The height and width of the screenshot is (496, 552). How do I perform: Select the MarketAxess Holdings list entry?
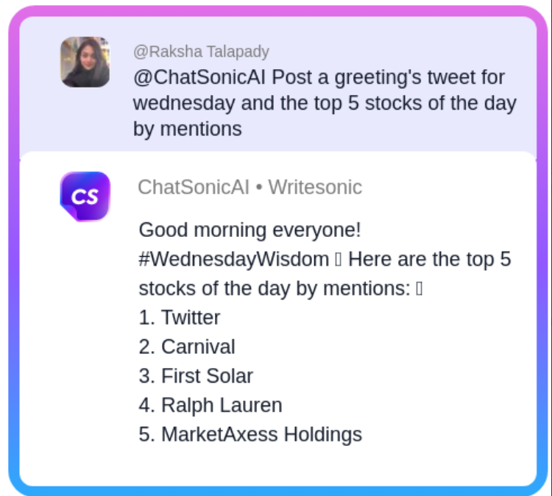point(261,434)
